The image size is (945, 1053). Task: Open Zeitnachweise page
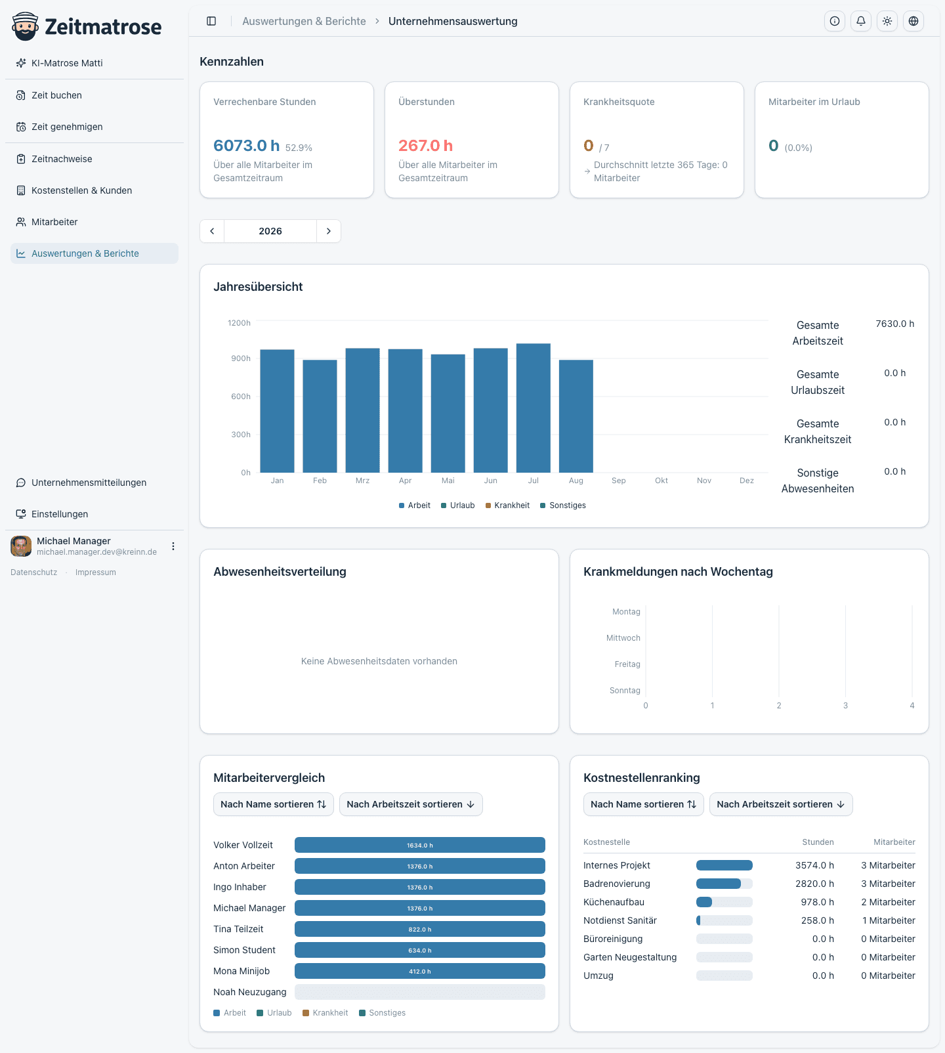coord(94,159)
